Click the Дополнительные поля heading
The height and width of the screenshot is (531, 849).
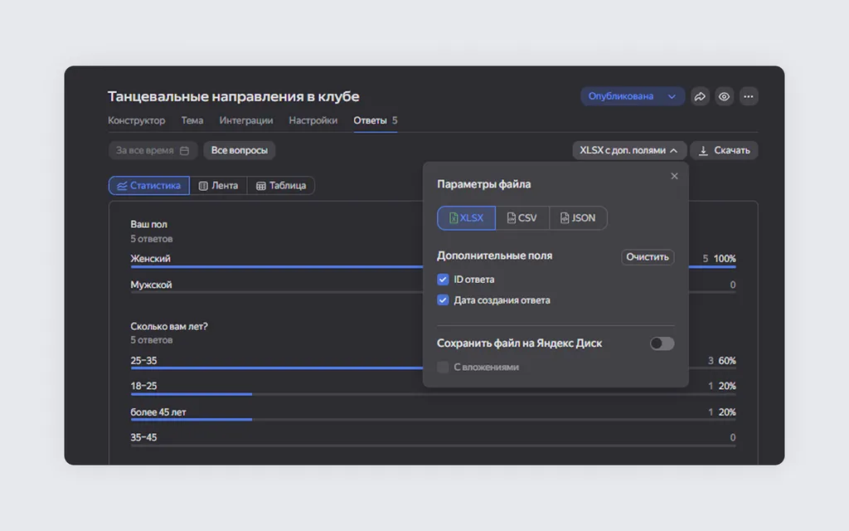[x=494, y=256]
